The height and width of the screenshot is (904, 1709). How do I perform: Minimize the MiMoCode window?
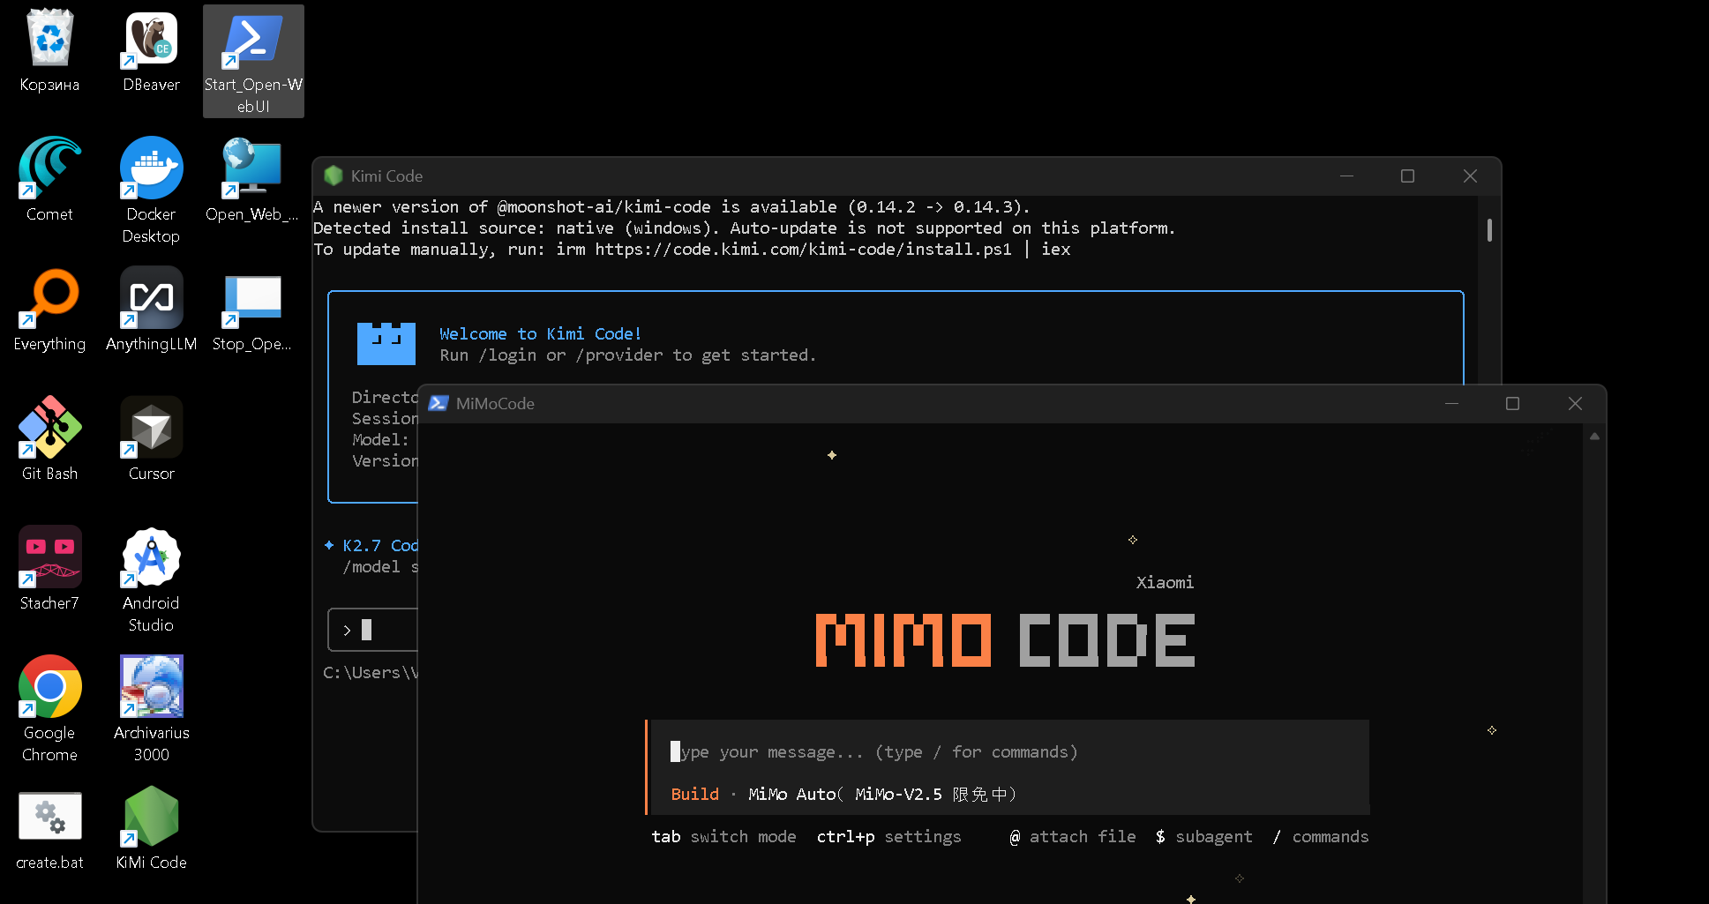pos(1451,403)
